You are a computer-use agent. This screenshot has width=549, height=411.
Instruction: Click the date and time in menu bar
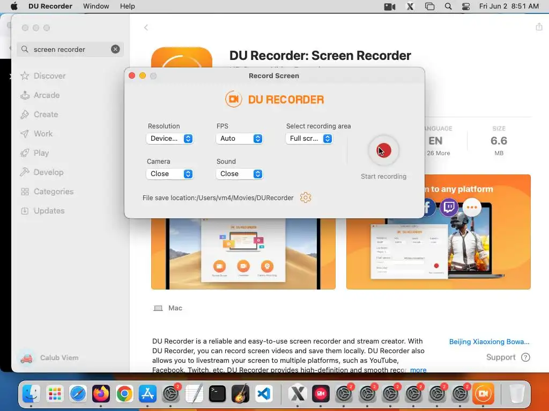[509, 6]
